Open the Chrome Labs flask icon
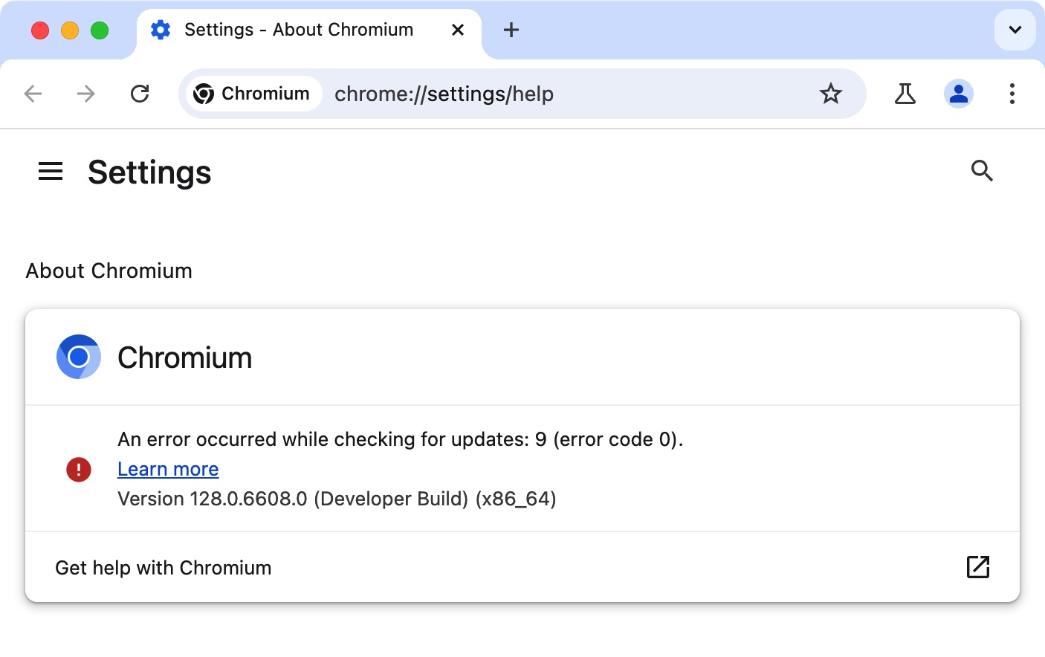Viewport: 1045px width, 657px height. [905, 94]
